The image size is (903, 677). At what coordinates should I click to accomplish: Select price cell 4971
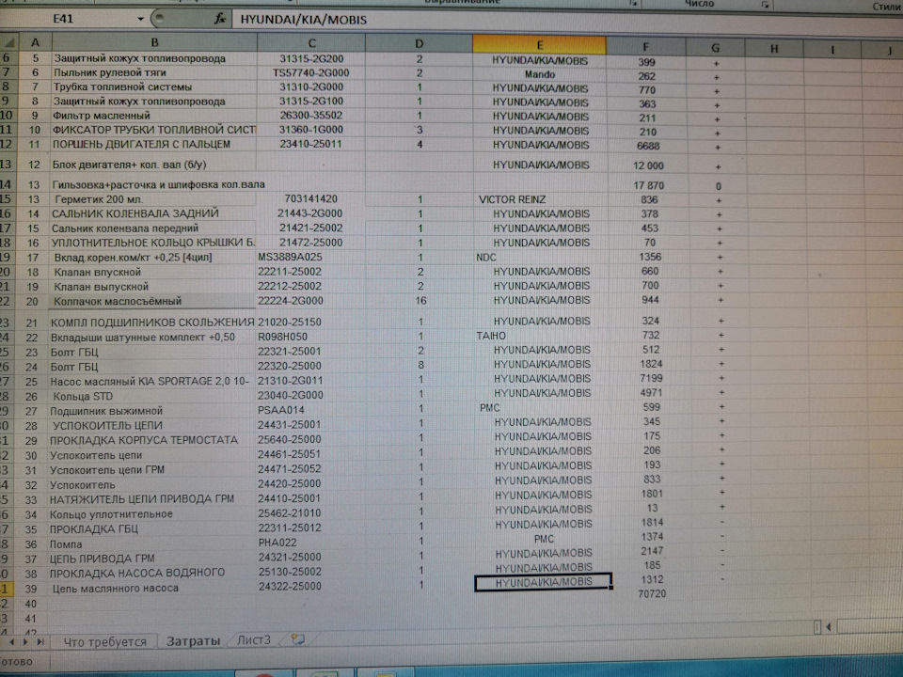(x=651, y=393)
